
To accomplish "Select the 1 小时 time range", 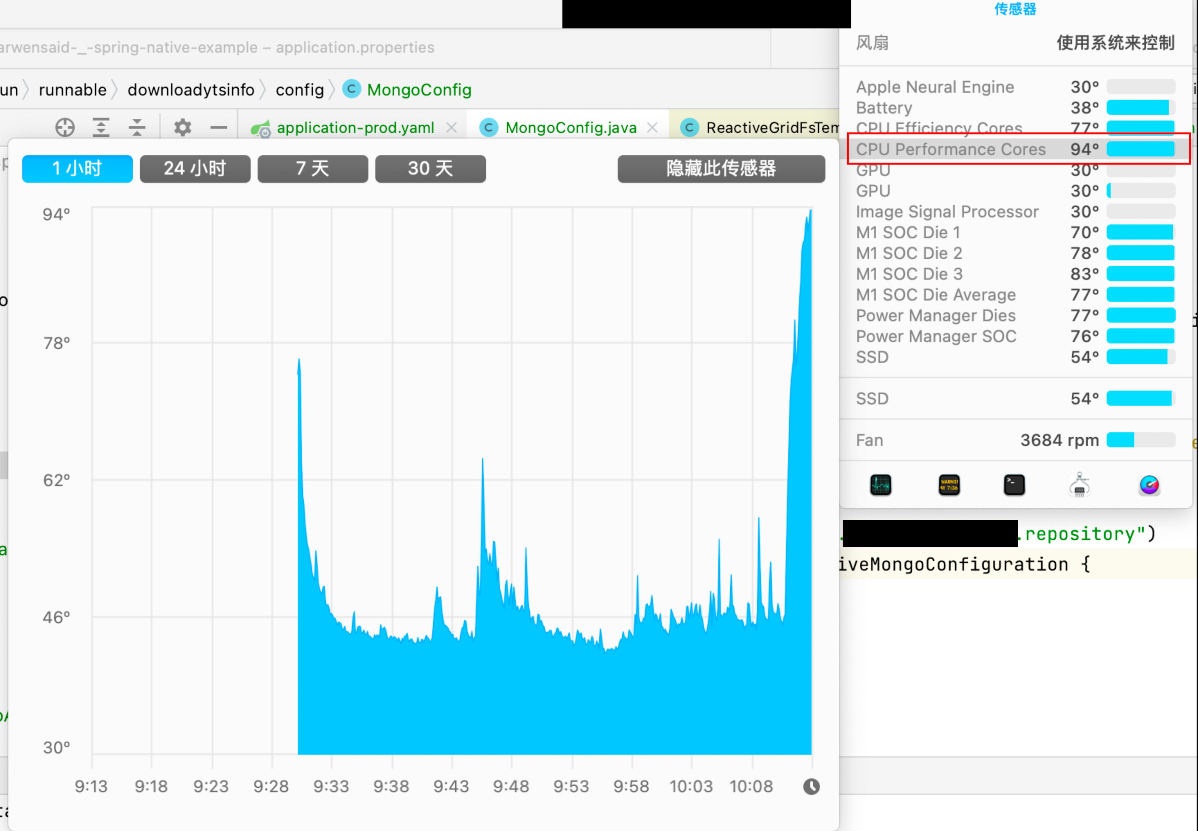I will point(77,169).
